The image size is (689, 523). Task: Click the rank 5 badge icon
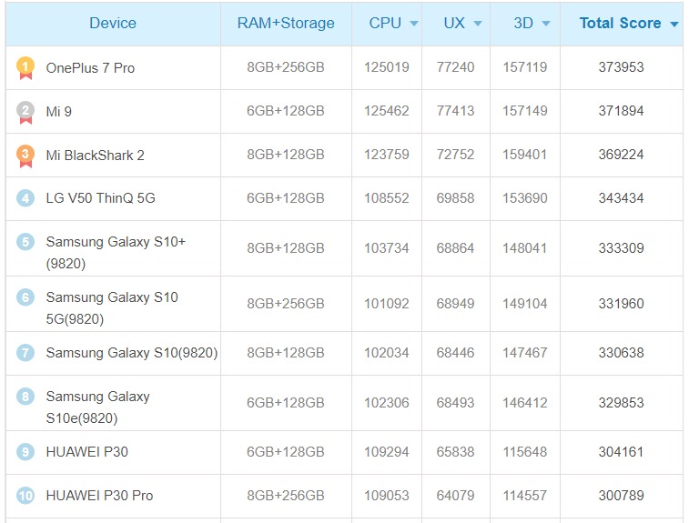pyautogui.click(x=25, y=242)
